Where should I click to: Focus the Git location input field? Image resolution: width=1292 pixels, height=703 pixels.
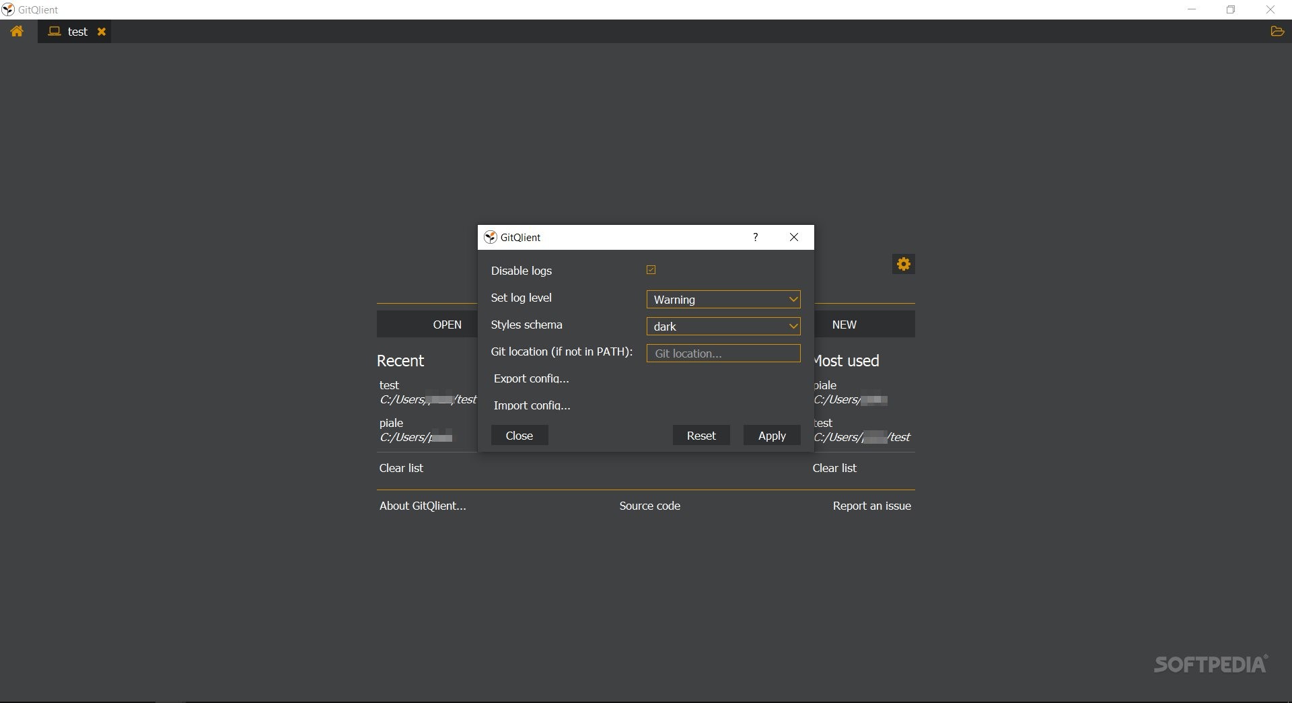pos(723,354)
